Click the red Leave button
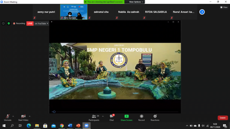This screenshot has height=129, width=230. [223, 118]
